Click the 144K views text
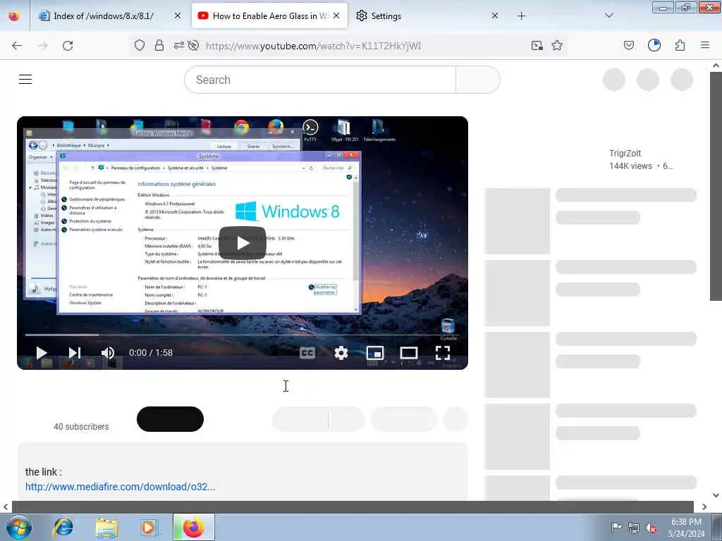Viewport: 722px width, 541px height. click(x=630, y=166)
